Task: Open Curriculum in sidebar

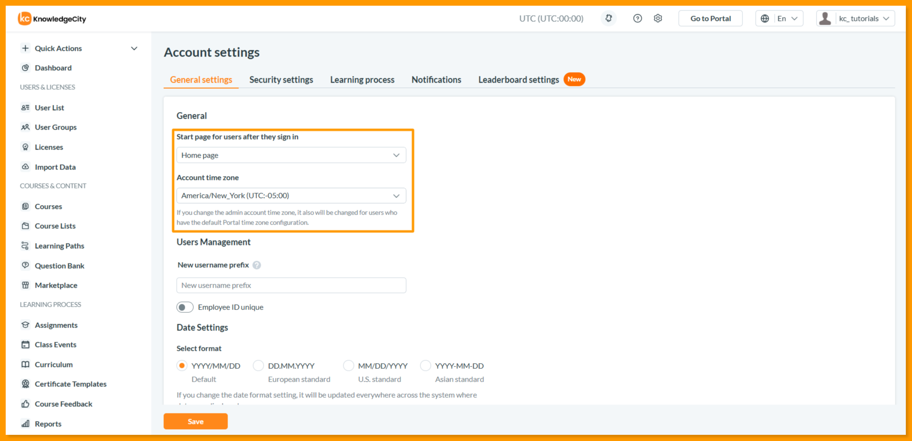Action: pos(54,365)
